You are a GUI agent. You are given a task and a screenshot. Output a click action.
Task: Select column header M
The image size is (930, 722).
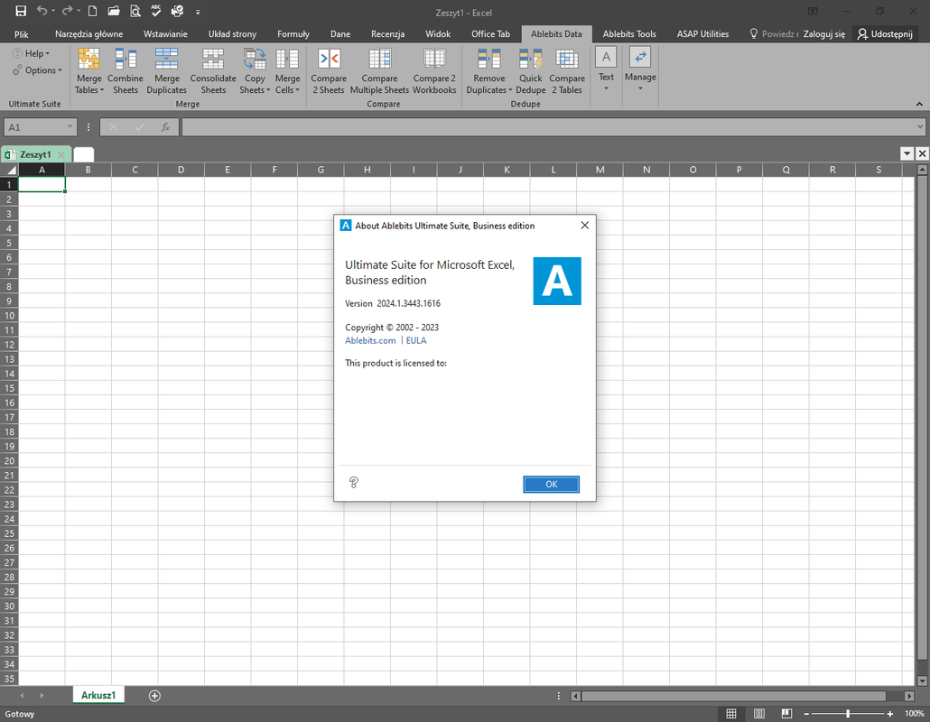point(600,170)
